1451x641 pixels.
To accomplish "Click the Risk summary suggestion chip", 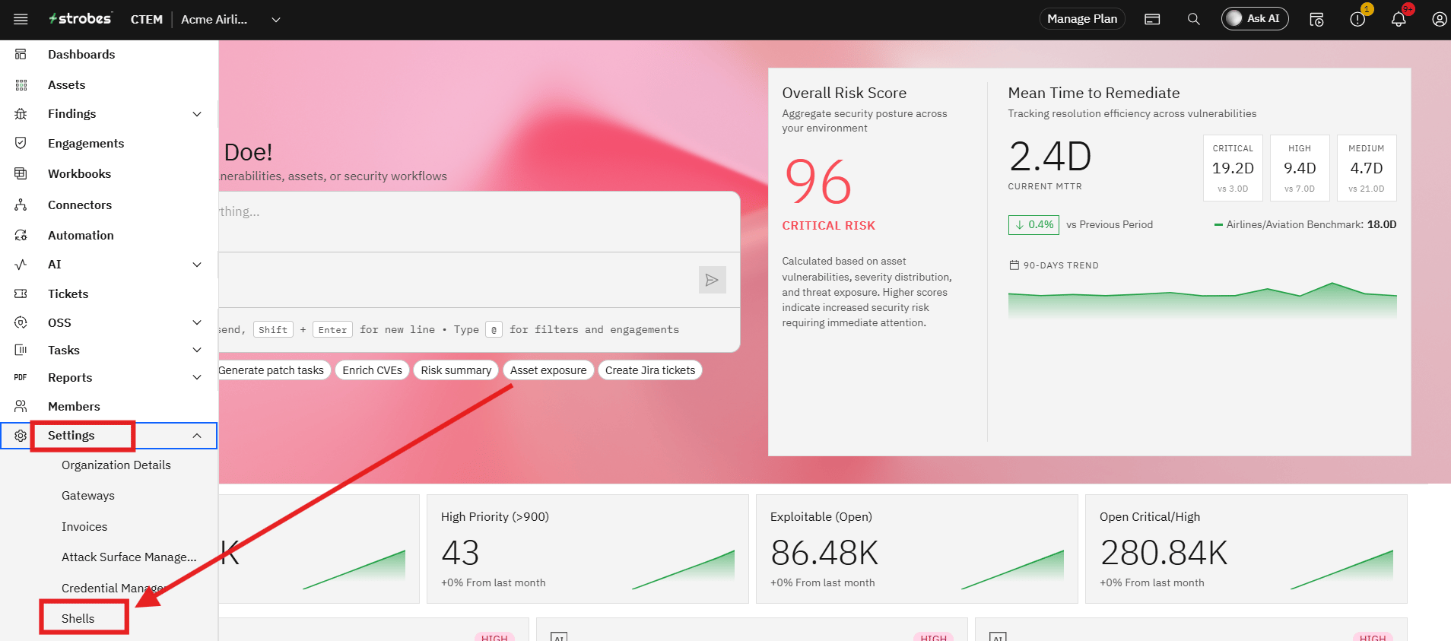I will tap(456, 370).
